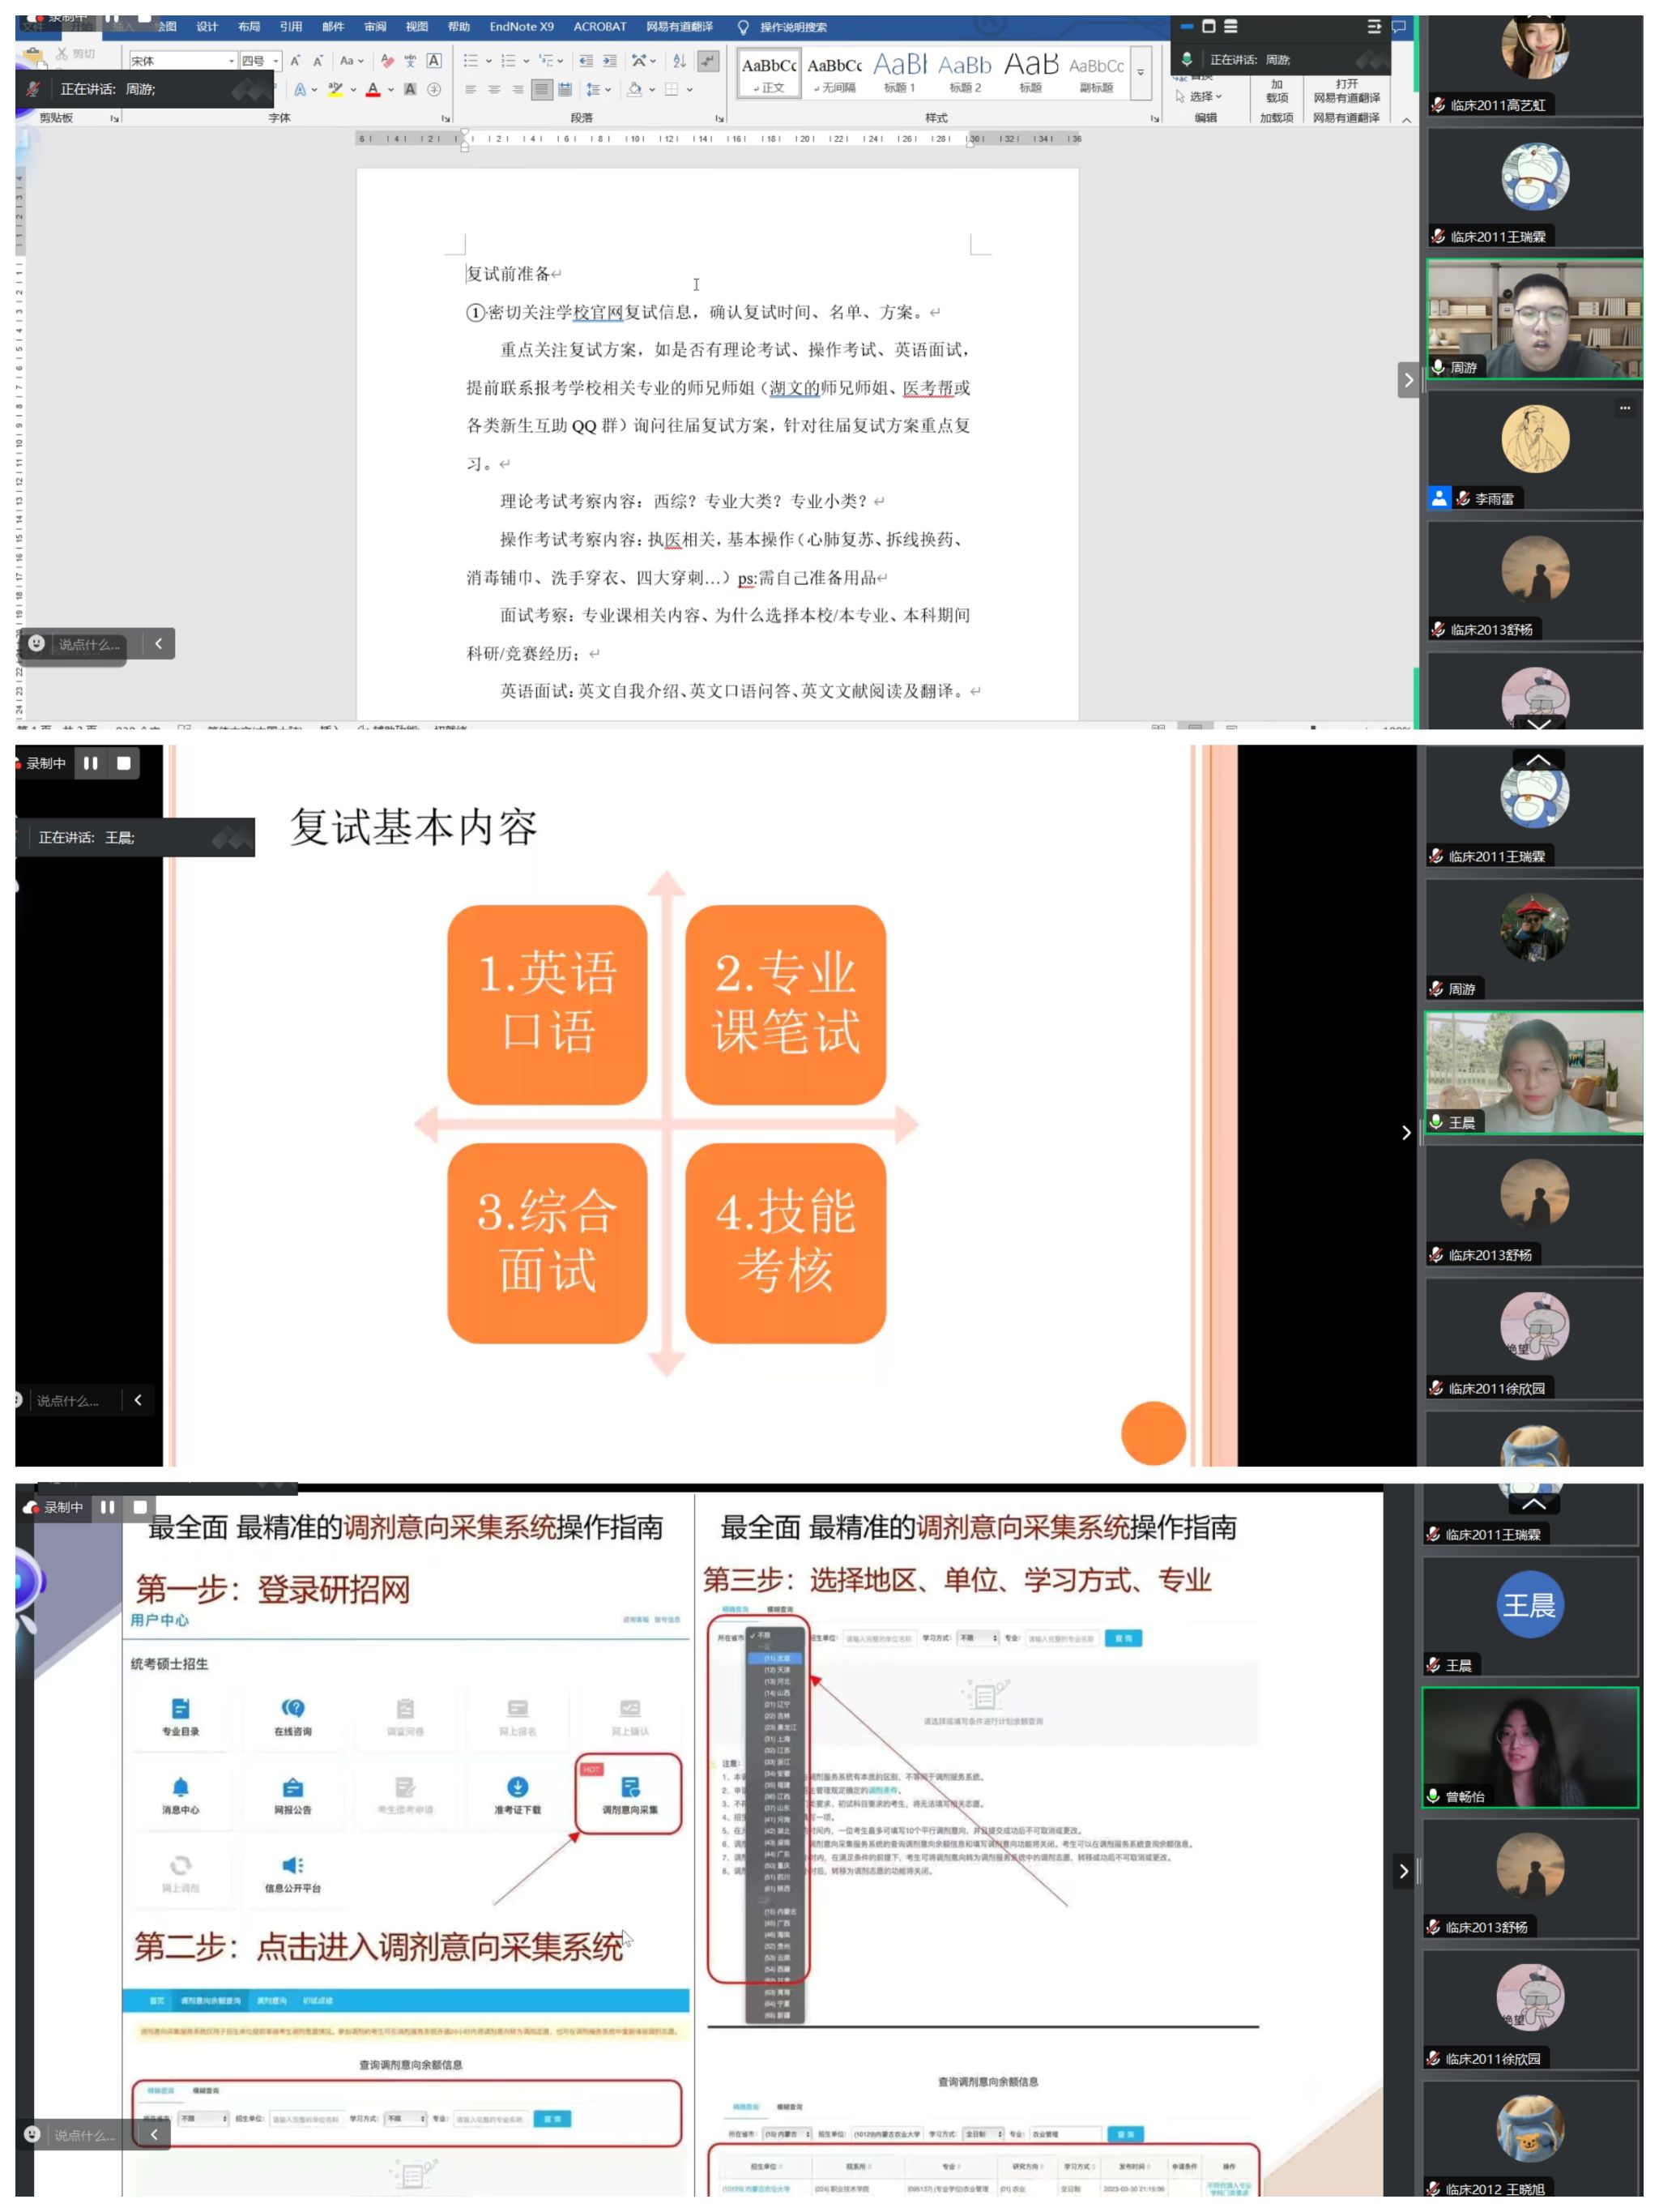Image resolution: width=1659 pixels, height=2212 pixels.
Task: Collapse participant panel beside 复试基本内容 slide
Action: click(1406, 1132)
